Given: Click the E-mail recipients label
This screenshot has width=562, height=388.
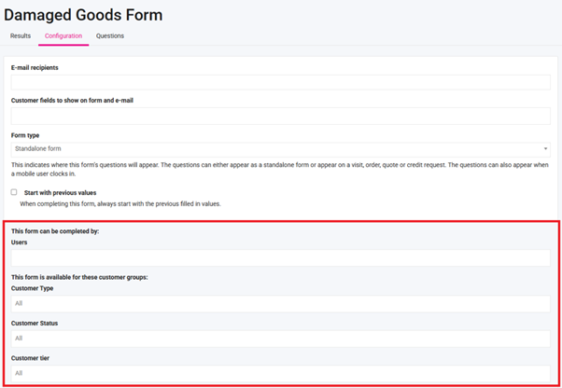Looking at the screenshot, I should (43, 67).
